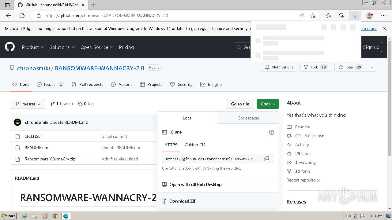Click the volume icon in system tray
392x220 pixels.
coord(348,216)
